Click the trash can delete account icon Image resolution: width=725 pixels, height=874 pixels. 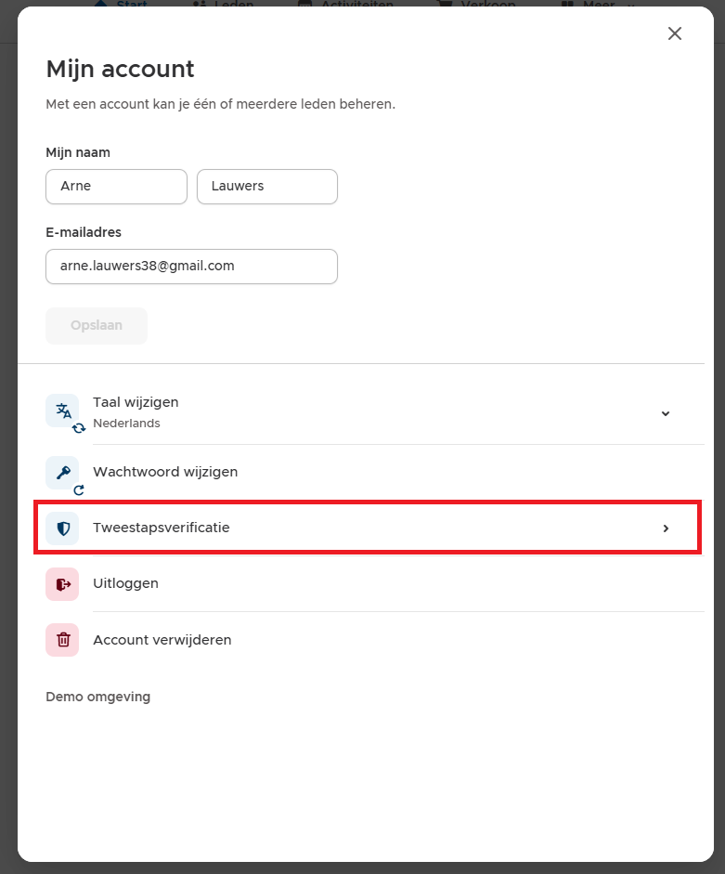point(62,640)
